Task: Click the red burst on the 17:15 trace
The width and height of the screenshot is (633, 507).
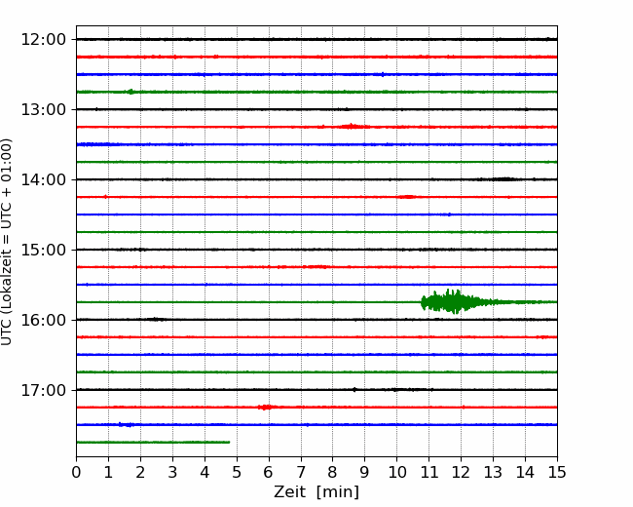Action: (x=267, y=408)
